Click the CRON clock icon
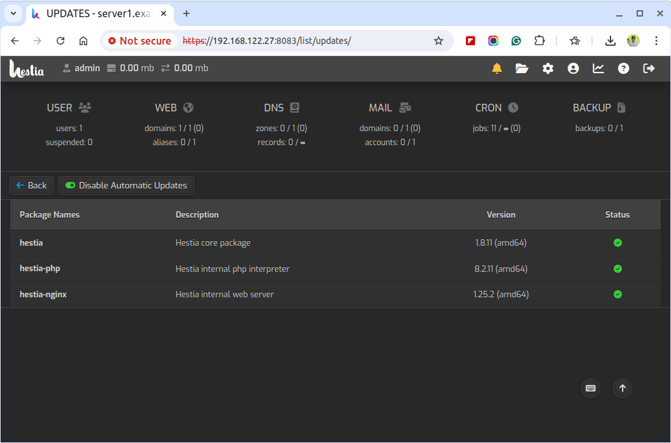 tap(512, 108)
